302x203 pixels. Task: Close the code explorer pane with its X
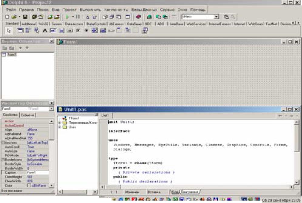(x=96, y=115)
